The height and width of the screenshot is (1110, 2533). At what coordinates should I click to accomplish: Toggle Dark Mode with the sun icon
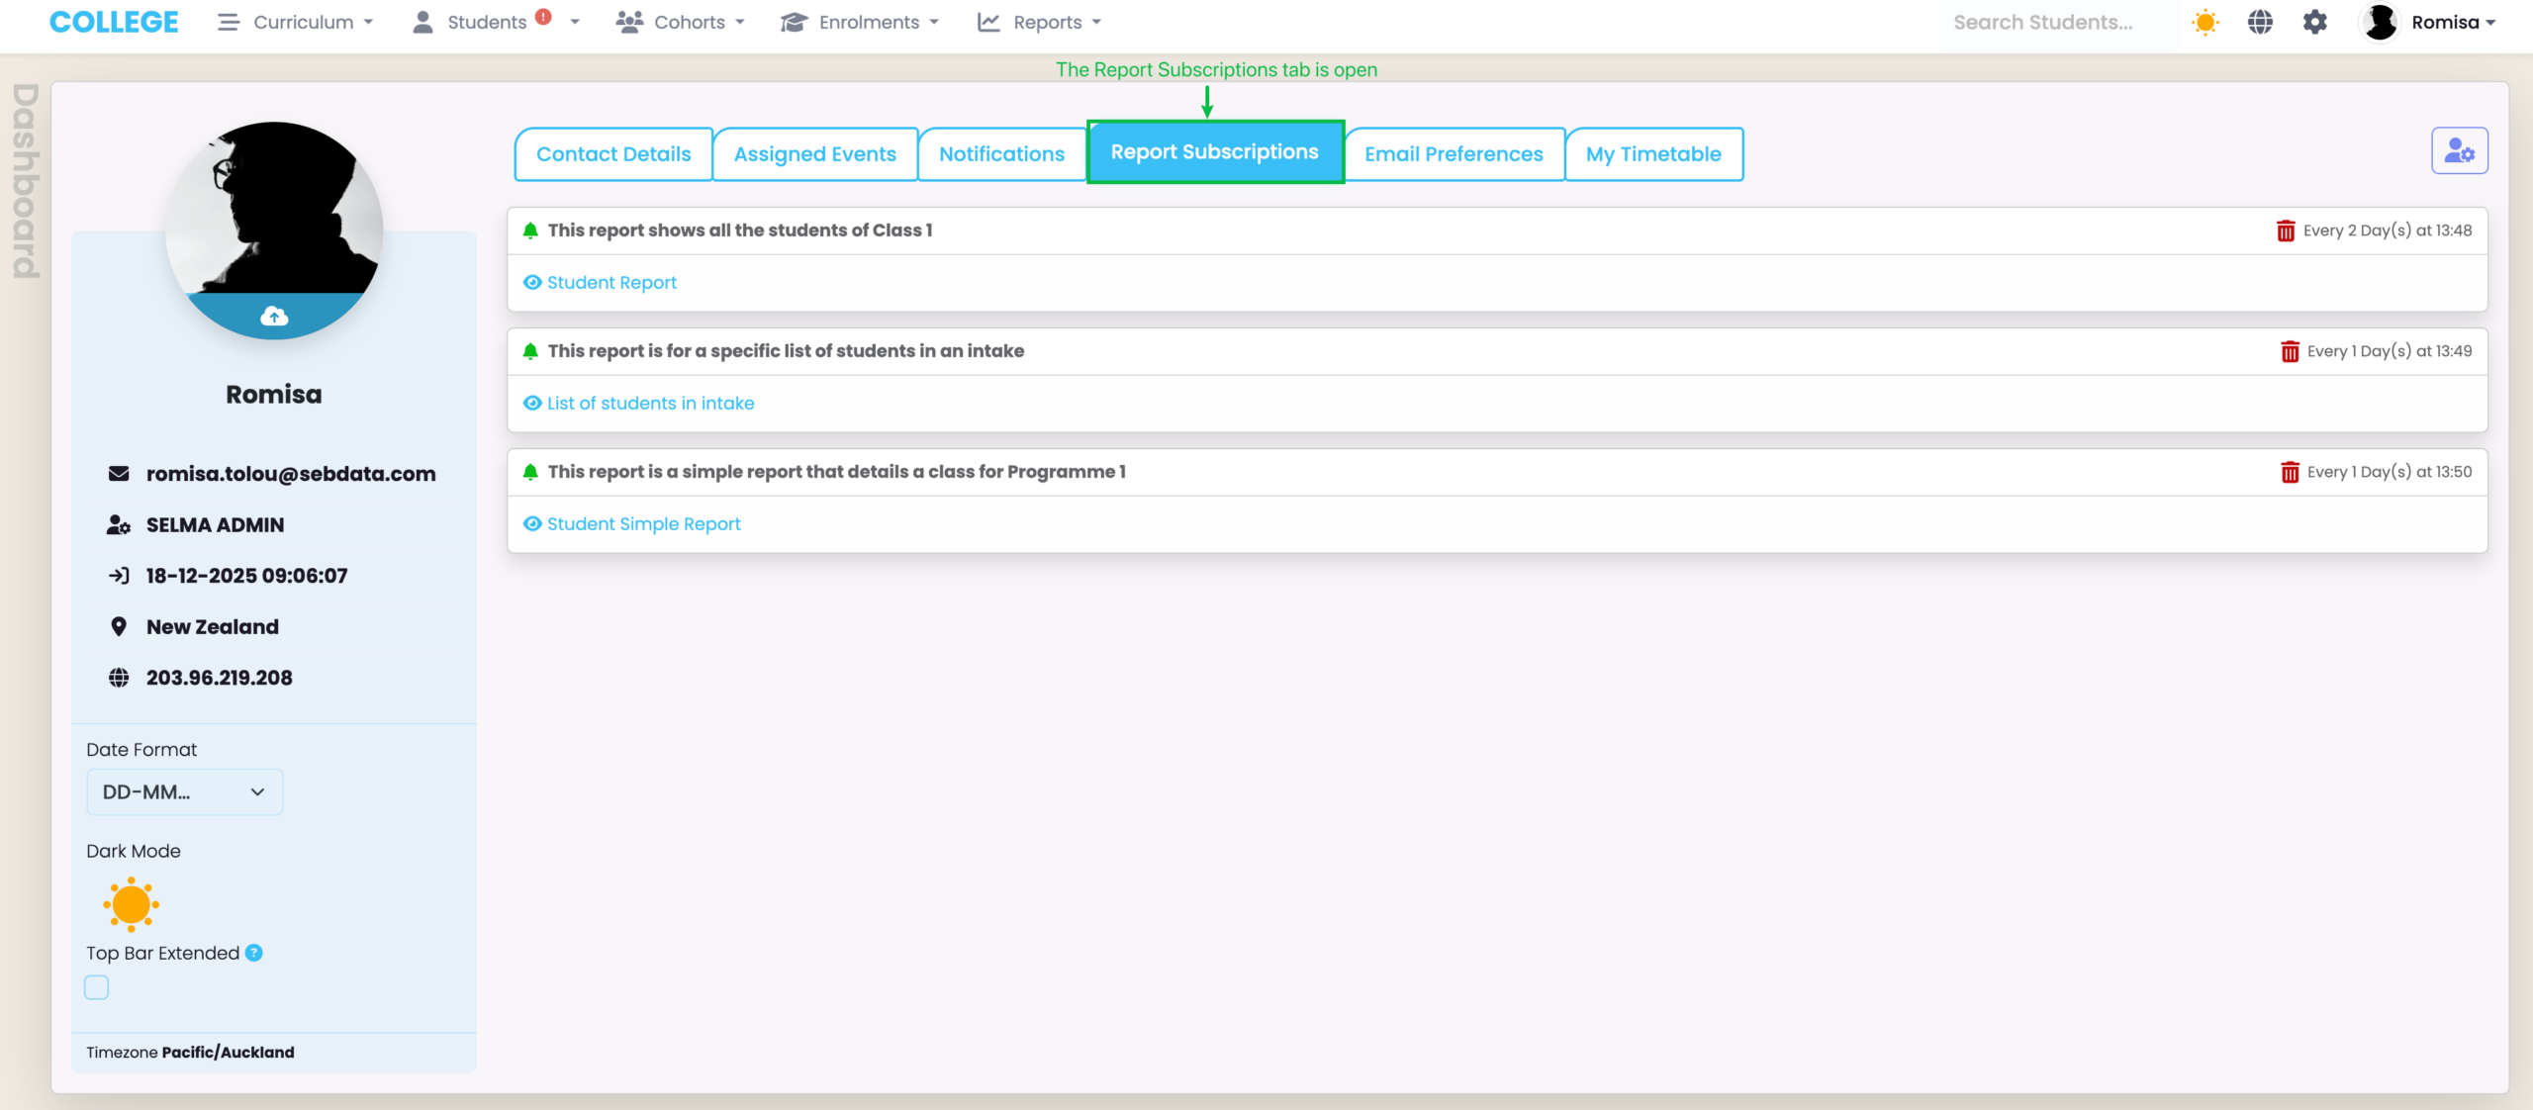pos(131,904)
